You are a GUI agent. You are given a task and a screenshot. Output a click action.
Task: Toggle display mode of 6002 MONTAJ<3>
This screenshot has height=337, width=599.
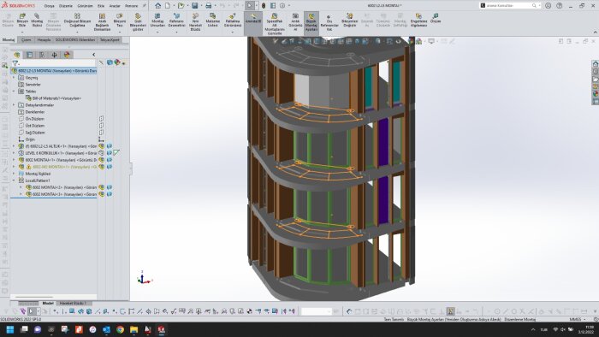pos(110,194)
